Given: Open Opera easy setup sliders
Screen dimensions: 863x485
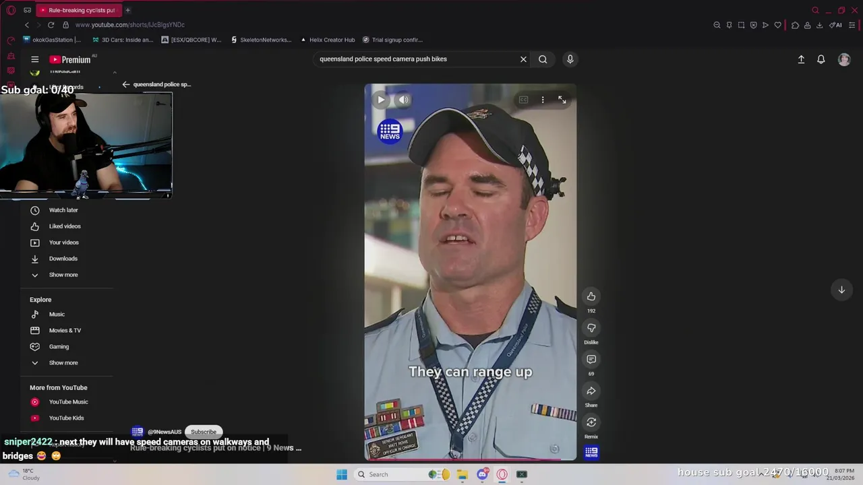Looking at the screenshot, I should click(852, 25).
